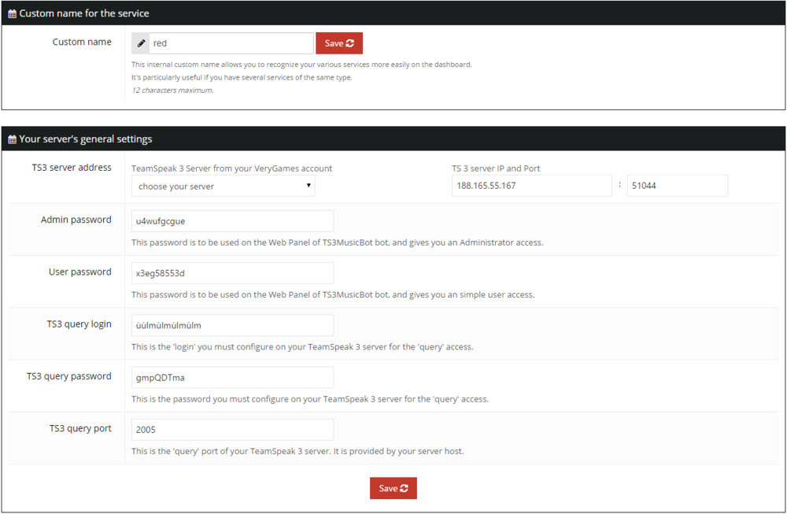The width and height of the screenshot is (787, 514).
Task: Click the TS3 query port field
Action: tap(232, 430)
